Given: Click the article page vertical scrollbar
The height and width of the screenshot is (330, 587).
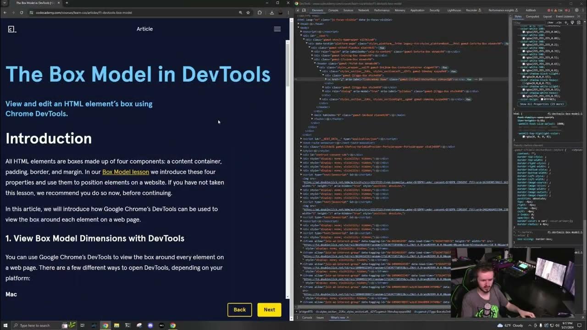Looking at the screenshot, I should 288,170.
